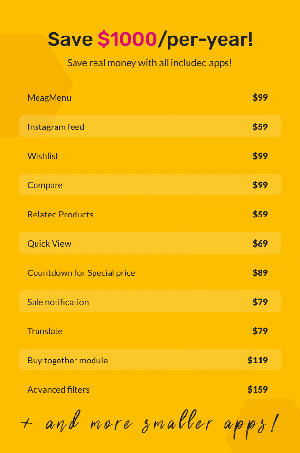300x453 pixels.
Task: Click the Wishlist app name
Action: click(x=43, y=156)
